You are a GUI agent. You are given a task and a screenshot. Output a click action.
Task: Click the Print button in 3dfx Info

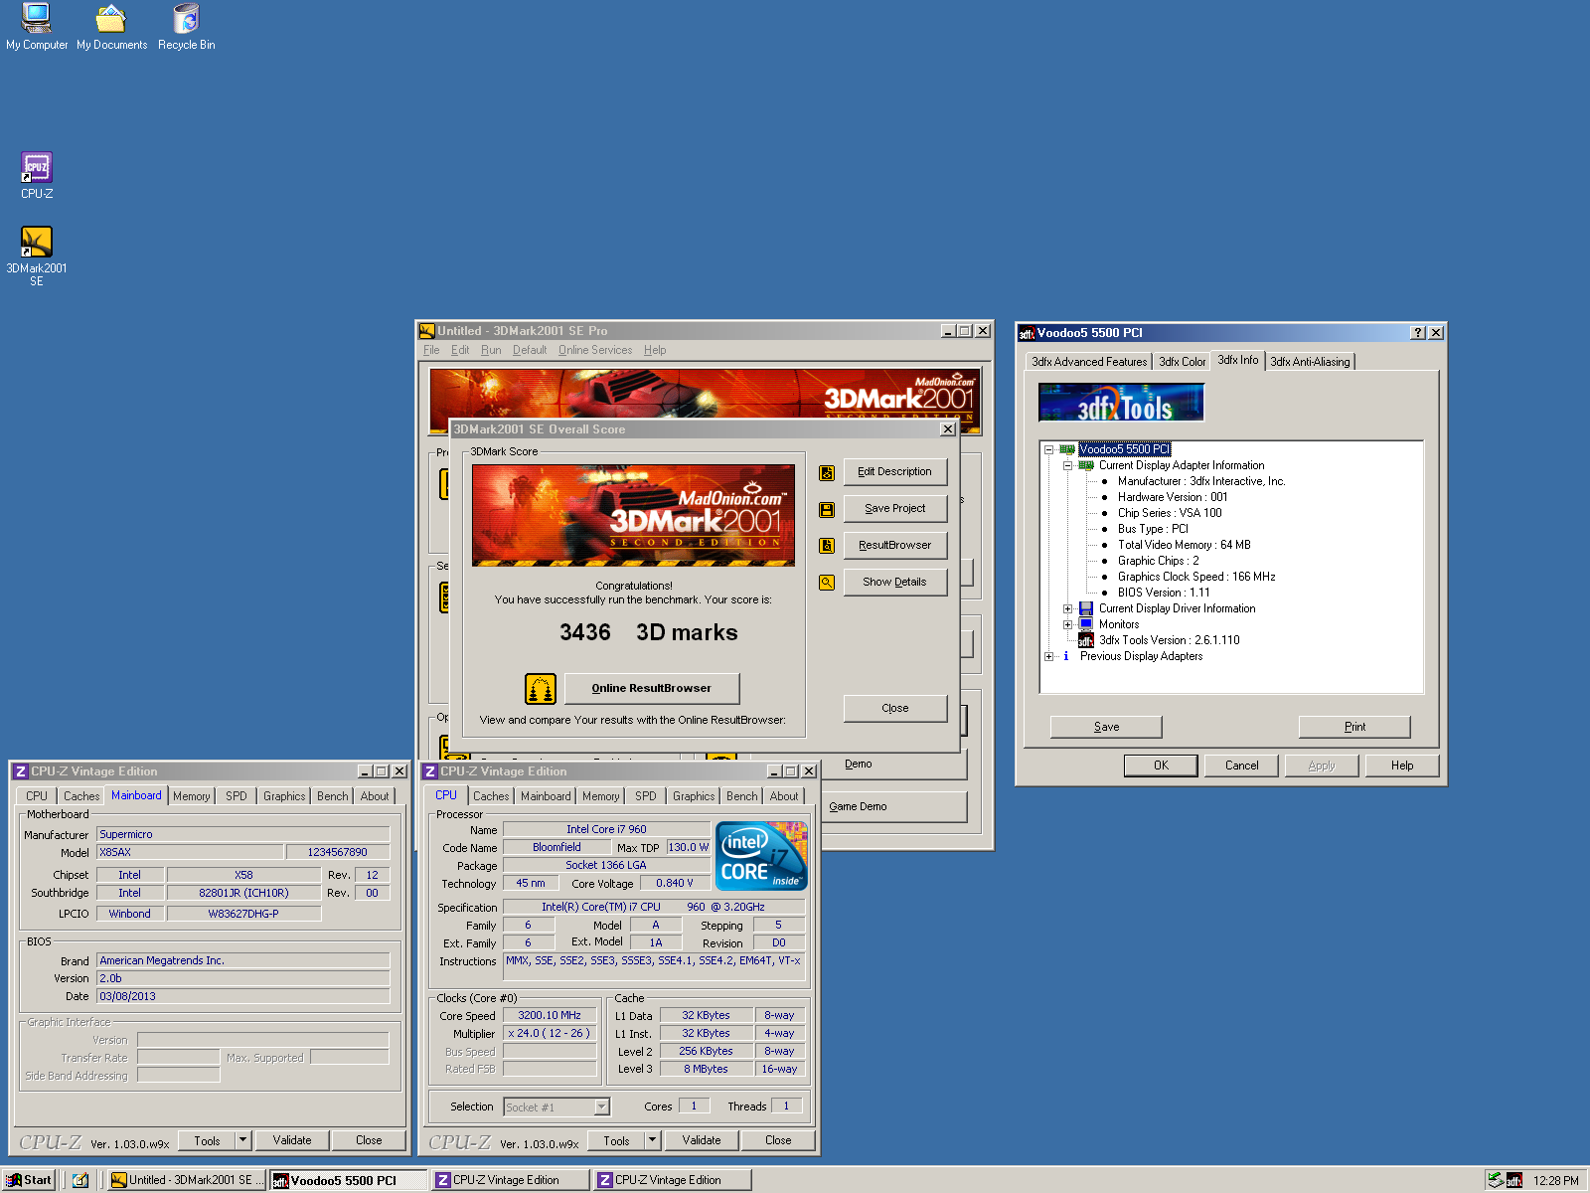[1353, 727]
